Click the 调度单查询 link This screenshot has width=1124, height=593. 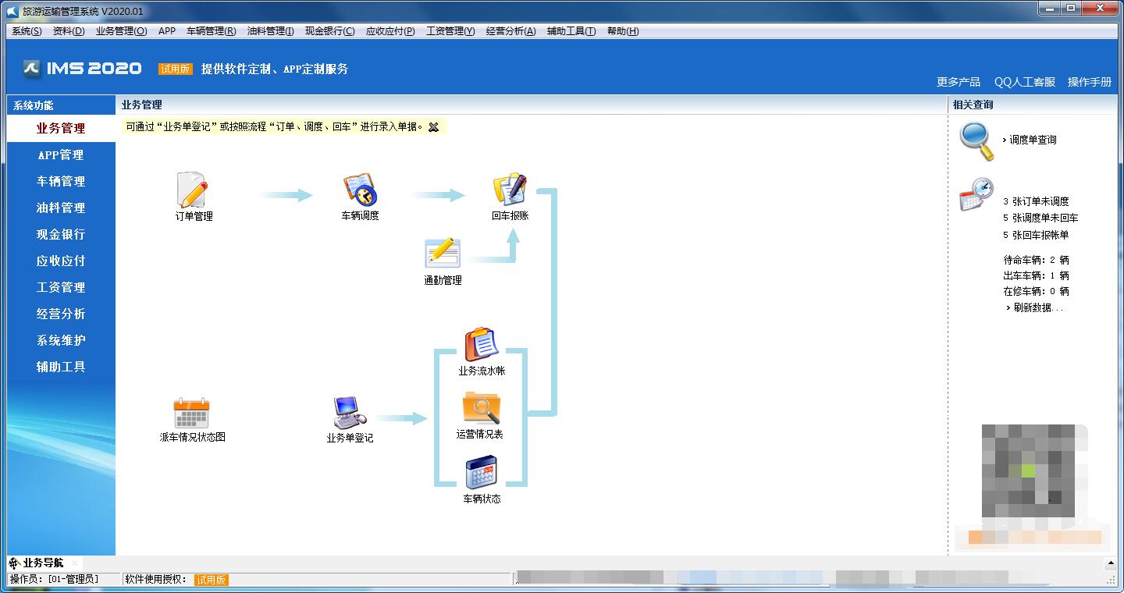click(1033, 140)
